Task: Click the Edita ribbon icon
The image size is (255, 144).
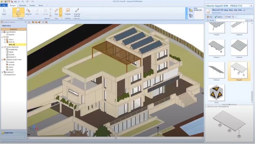Action: 37,12
